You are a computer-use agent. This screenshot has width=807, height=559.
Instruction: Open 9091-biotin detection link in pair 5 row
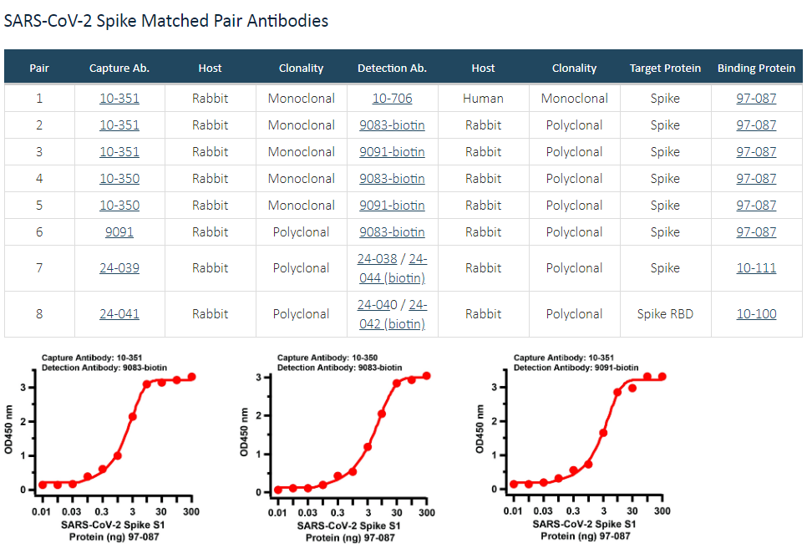point(392,206)
